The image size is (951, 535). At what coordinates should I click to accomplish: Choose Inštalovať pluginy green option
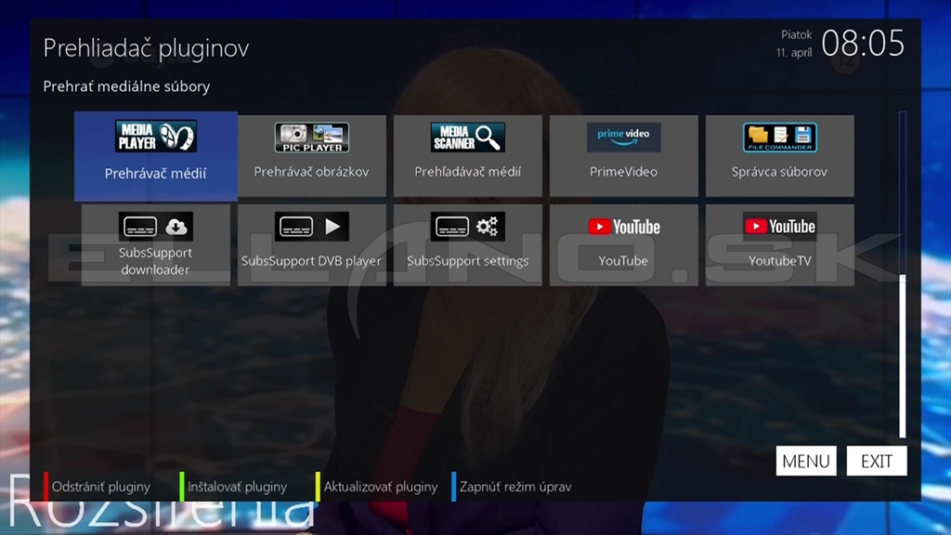click(237, 487)
